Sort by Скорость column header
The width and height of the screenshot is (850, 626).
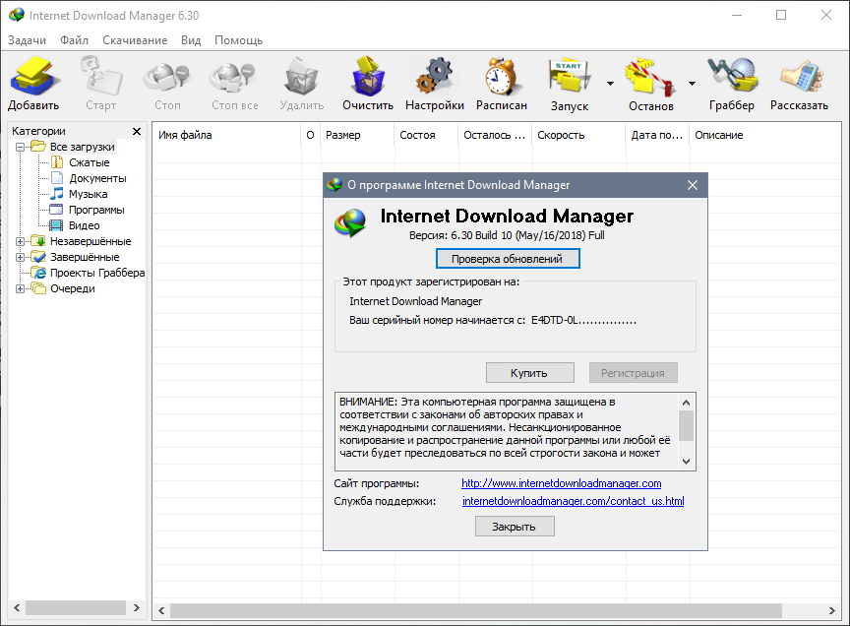coord(578,135)
